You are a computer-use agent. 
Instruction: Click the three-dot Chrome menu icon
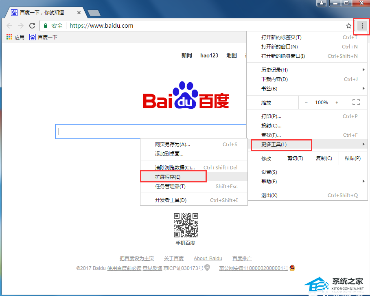coord(362,26)
